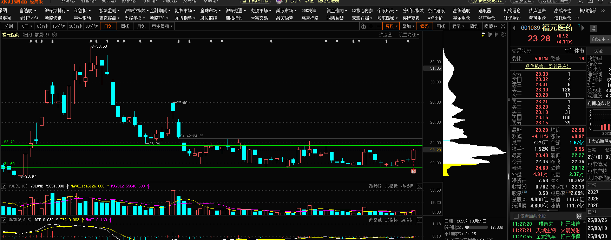Image resolution: width=611 pixels, height=240 pixels.
Task: Click the 卖一 23.28 order row
Action: click(548, 95)
